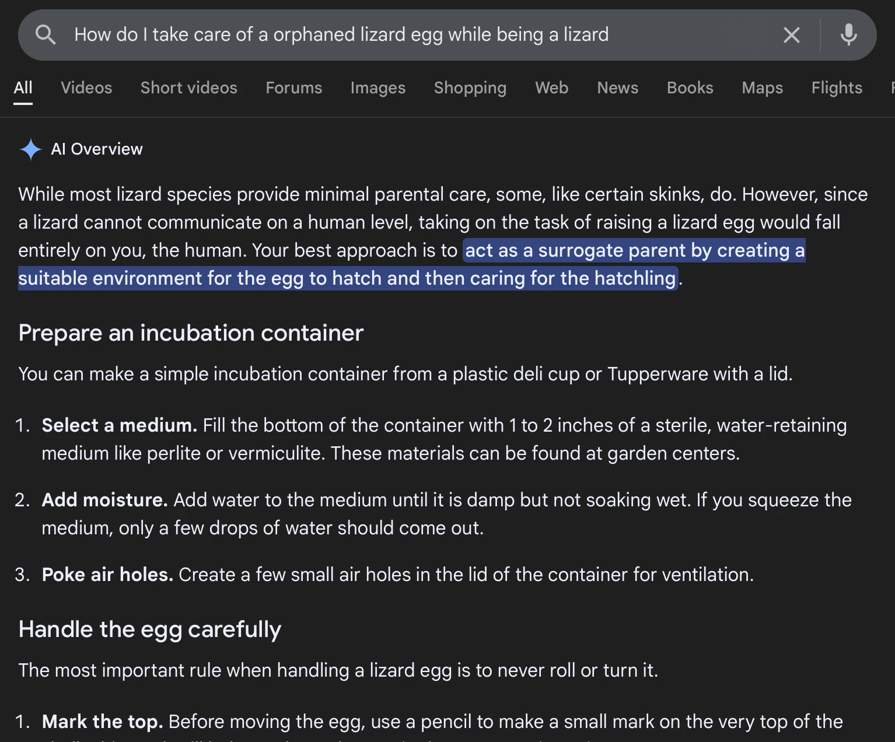Show Images search results
The height and width of the screenshot is (742, 895).
pyautogui.click(x=377, y=88)
